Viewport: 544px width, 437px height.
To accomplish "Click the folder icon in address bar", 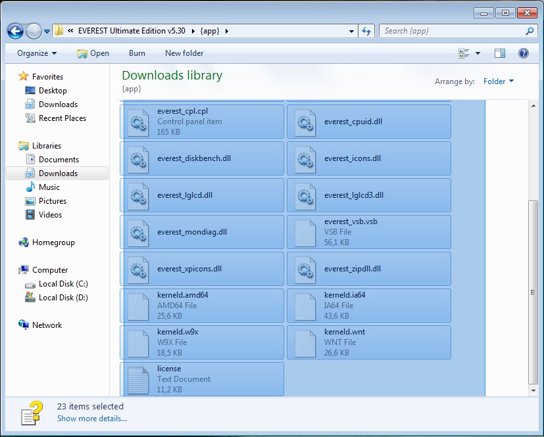I will [x=59, y=31].
